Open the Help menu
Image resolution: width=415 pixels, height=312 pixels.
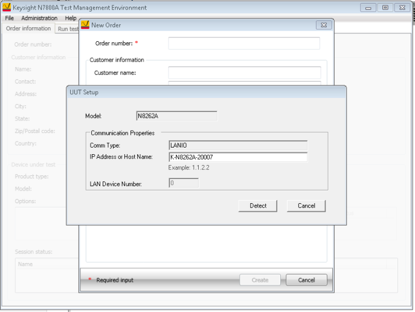pyautogui.click(x=71, y=18)
